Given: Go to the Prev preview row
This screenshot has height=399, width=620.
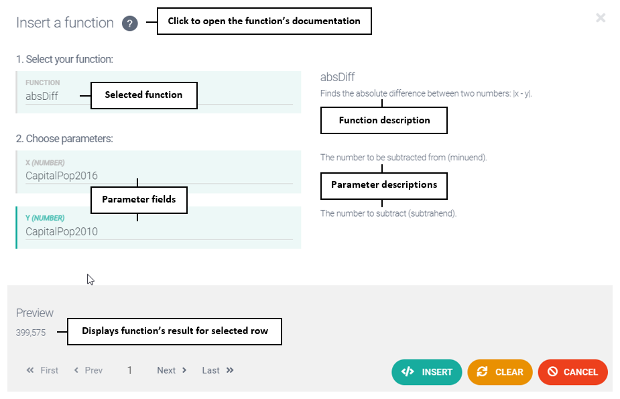Looking at the screenshot, I should click(88, 370).
